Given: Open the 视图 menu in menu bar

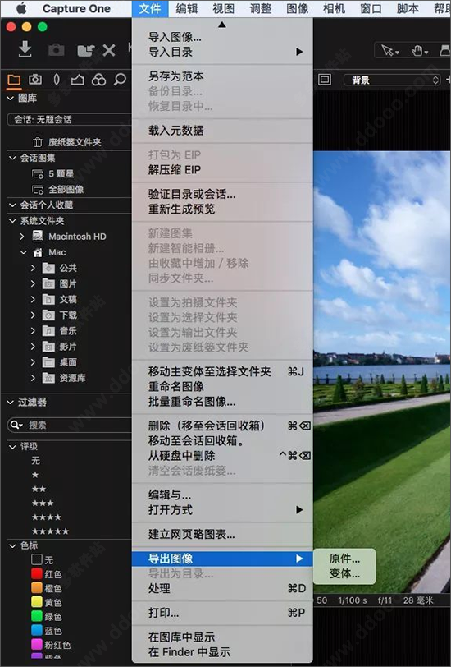Looking at the screenshot, I should point(223,8).
